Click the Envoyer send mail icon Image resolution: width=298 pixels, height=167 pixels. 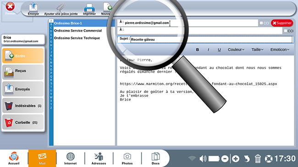[x=33, y=8]
